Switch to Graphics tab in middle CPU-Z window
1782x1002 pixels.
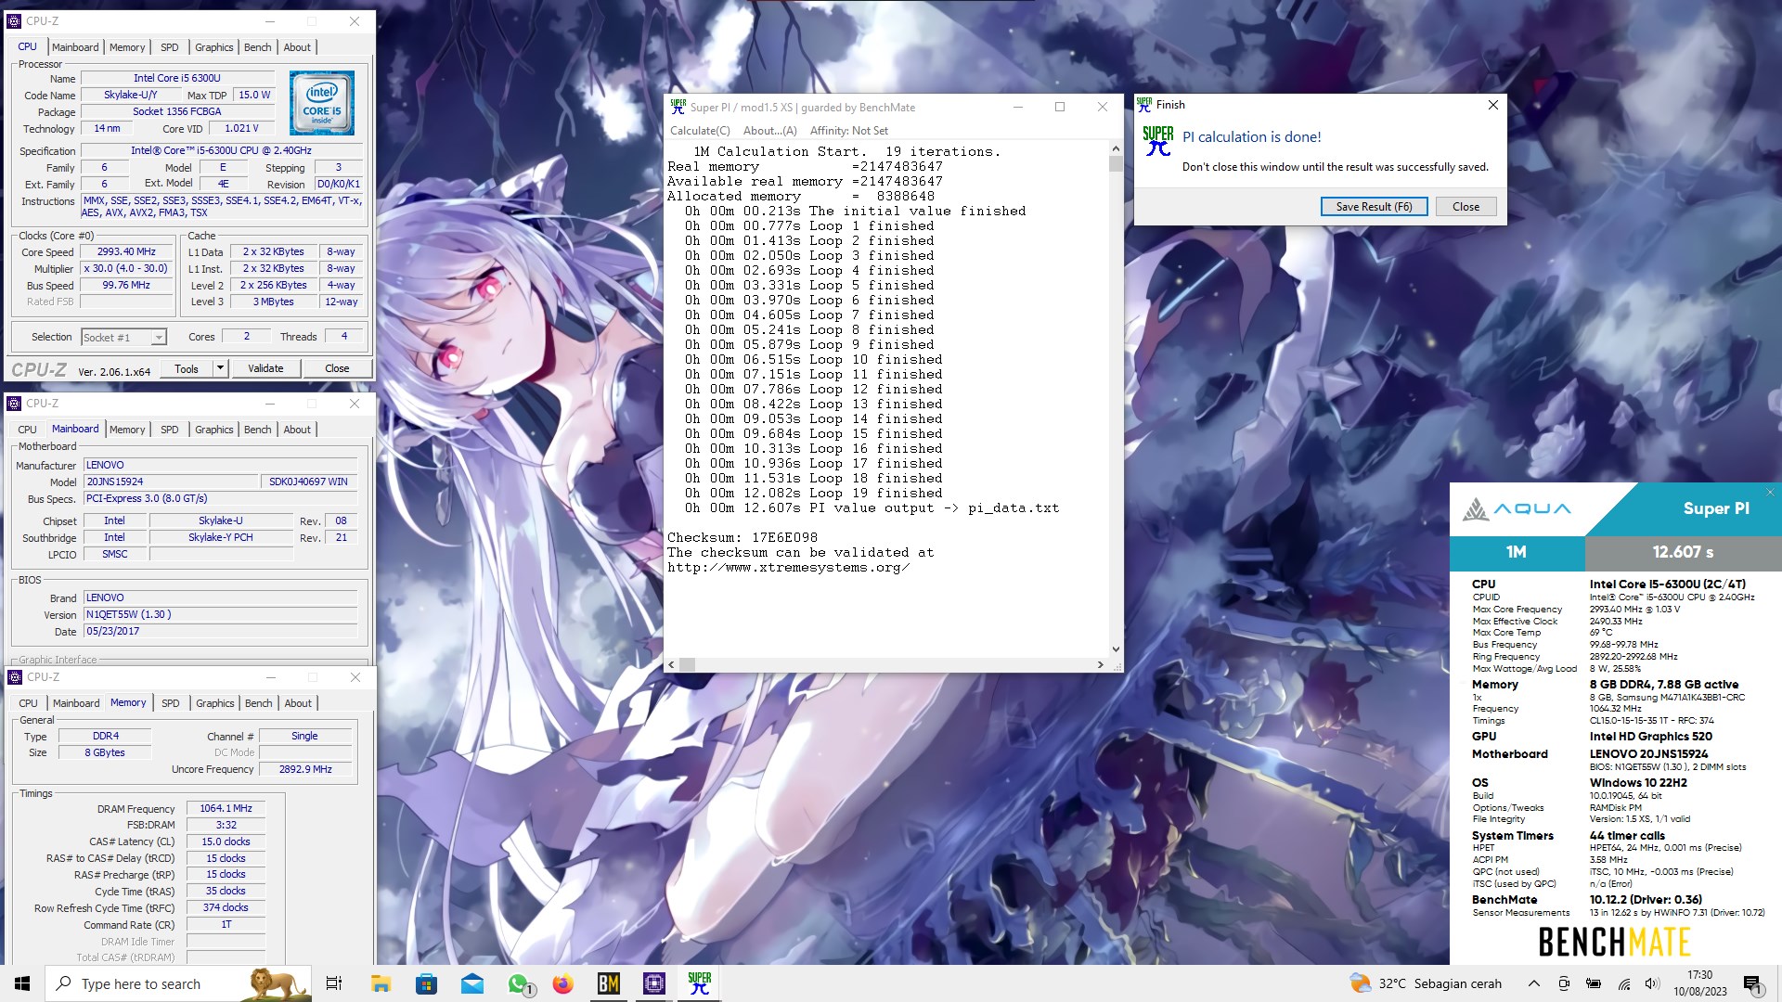(x=214, y=430)
